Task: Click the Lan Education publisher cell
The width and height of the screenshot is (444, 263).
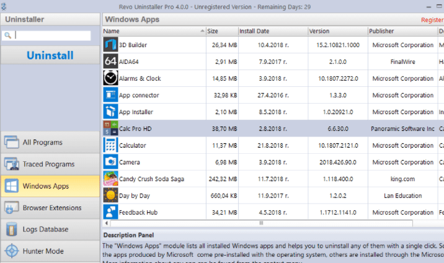Action: tap(402, 195)
